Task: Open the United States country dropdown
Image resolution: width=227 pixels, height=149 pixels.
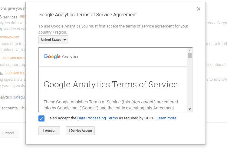Action: point(53,40)
